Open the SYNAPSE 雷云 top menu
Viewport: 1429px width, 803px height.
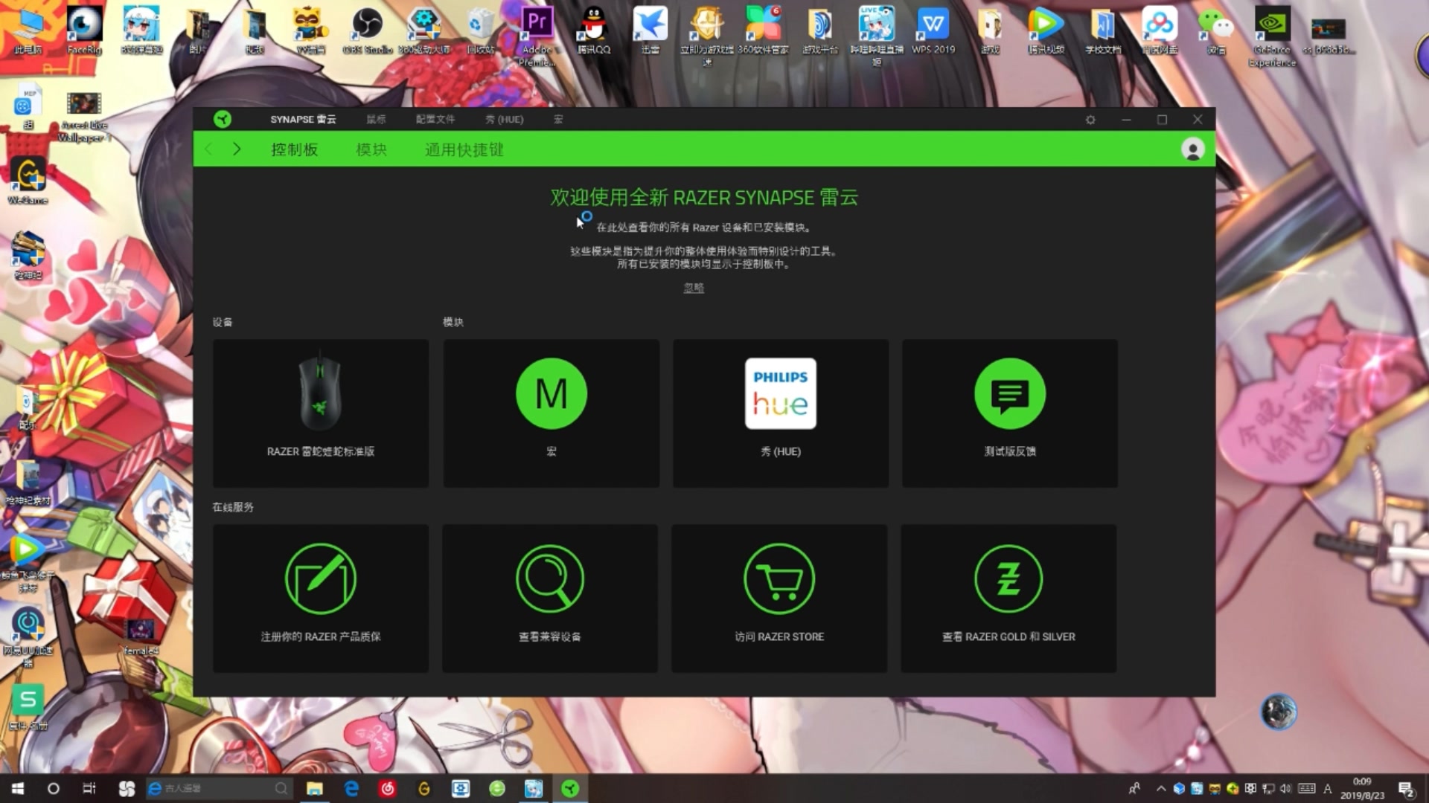pyautogui.click(x=303, y=119)
